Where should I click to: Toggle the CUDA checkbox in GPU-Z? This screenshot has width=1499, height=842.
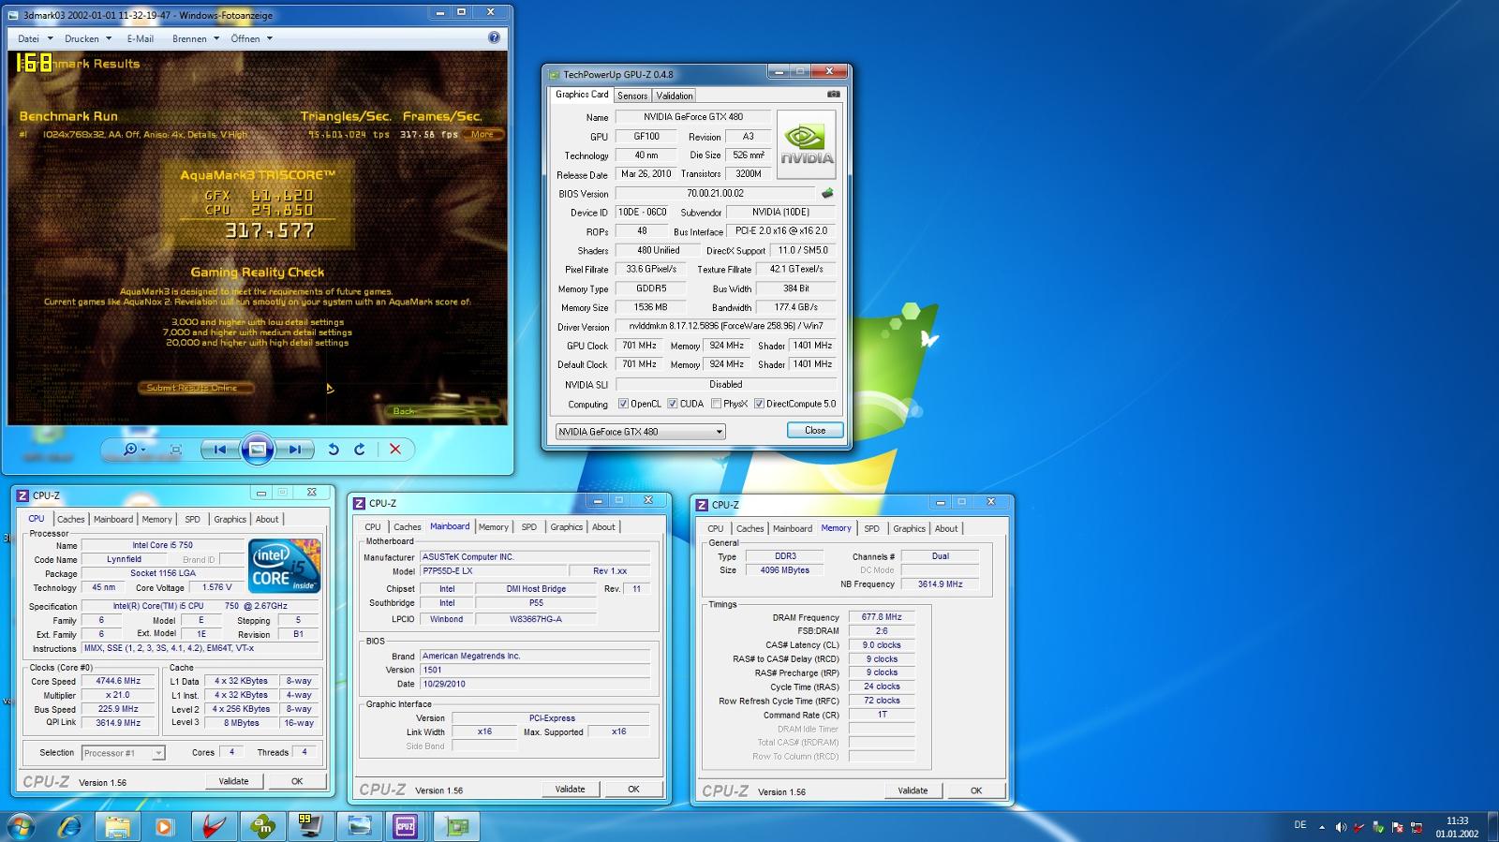(x=672, y=404)
